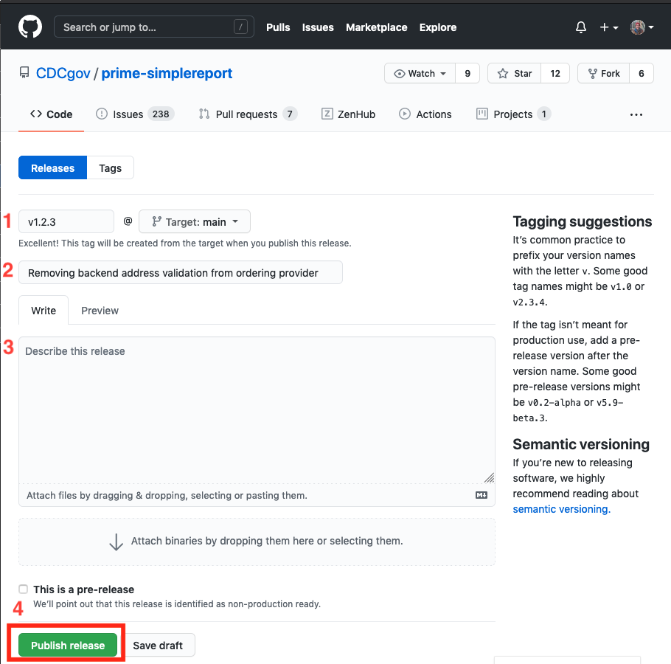Click the Code tab angle-brackets icon

36,114
